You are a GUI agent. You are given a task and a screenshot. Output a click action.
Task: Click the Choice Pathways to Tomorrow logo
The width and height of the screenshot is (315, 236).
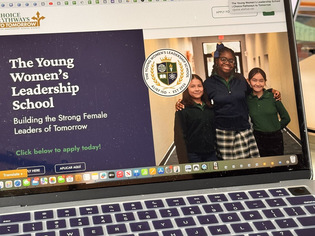click(22, 20)
